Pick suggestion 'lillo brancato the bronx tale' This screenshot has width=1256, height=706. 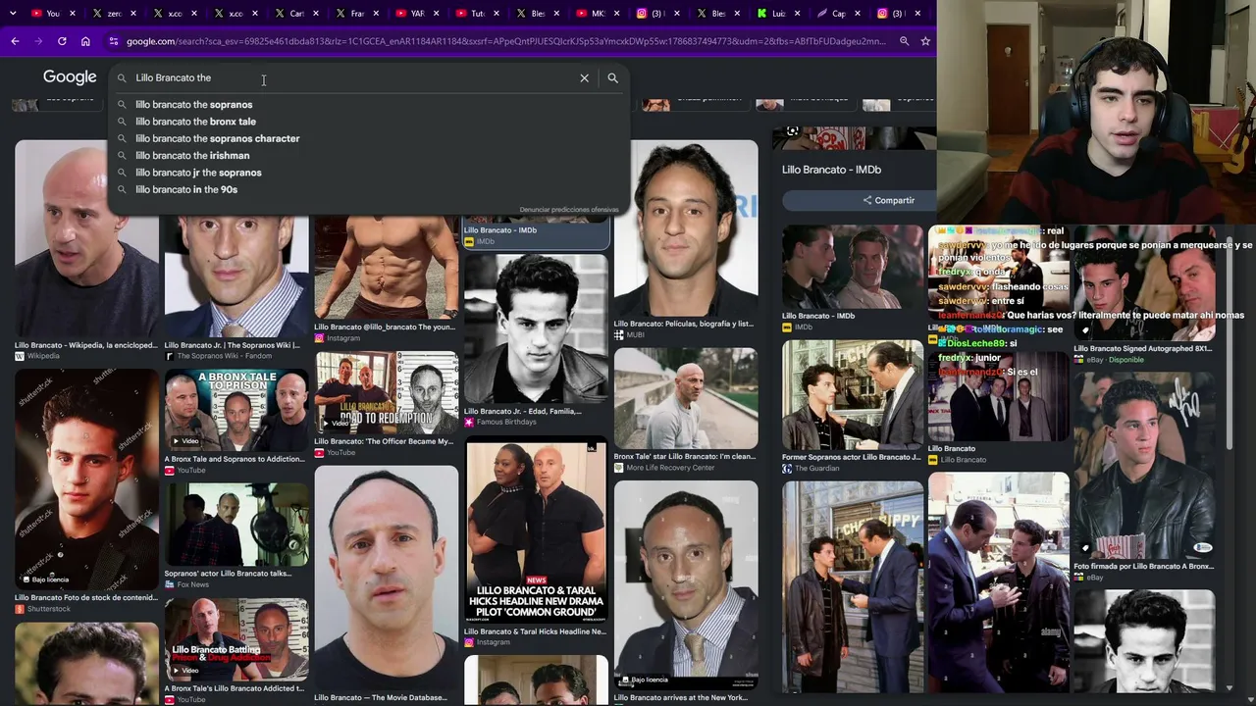click(196, 122)
